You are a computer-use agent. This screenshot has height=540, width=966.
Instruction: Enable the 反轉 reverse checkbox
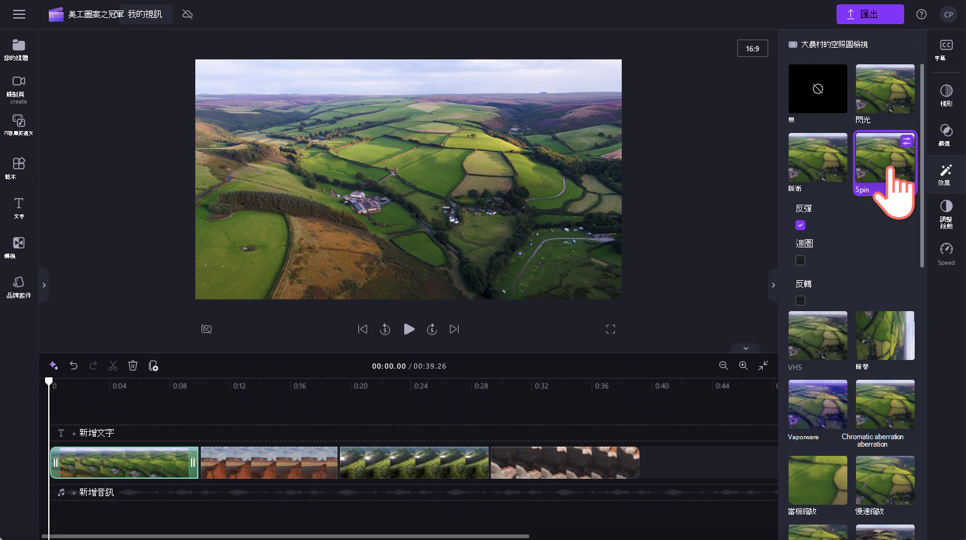click(800, 301)
